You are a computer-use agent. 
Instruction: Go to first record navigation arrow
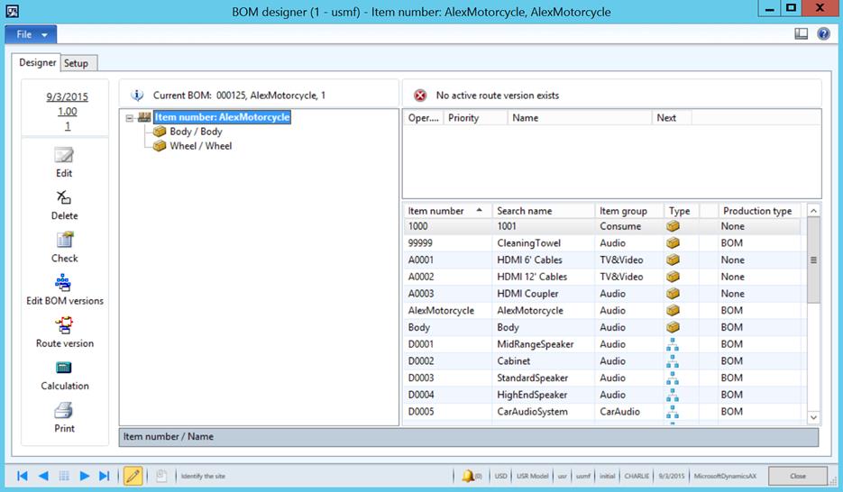[22, 476]
